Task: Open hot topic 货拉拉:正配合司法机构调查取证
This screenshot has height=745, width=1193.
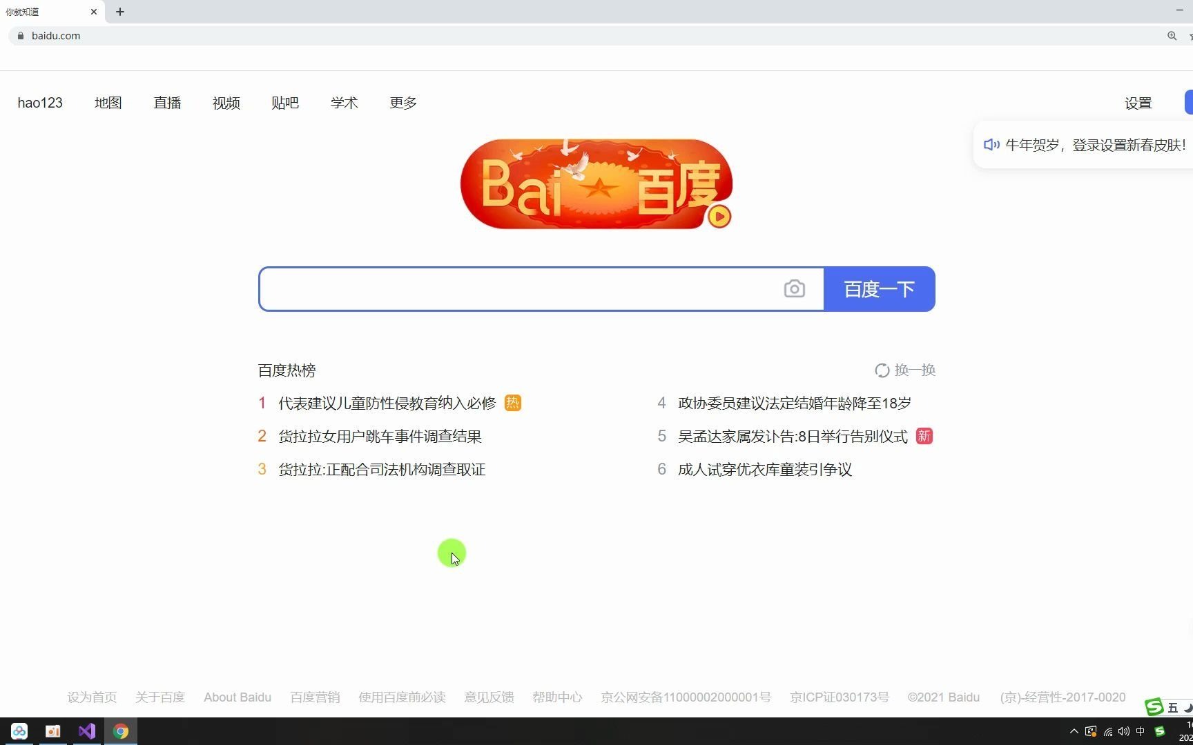Action: tap(382, 469)
